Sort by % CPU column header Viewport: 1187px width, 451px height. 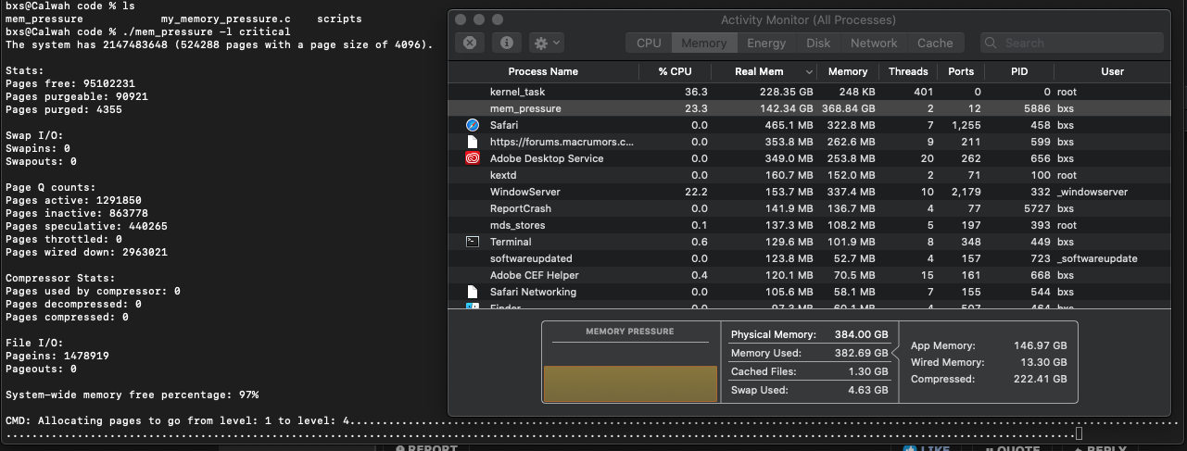tap(675, 71)
